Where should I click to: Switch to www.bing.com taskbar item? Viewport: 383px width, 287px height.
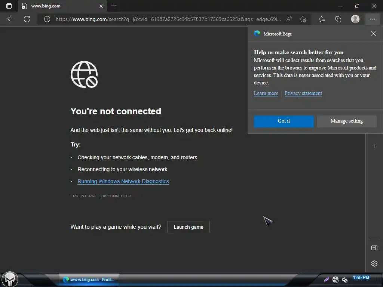89,280
